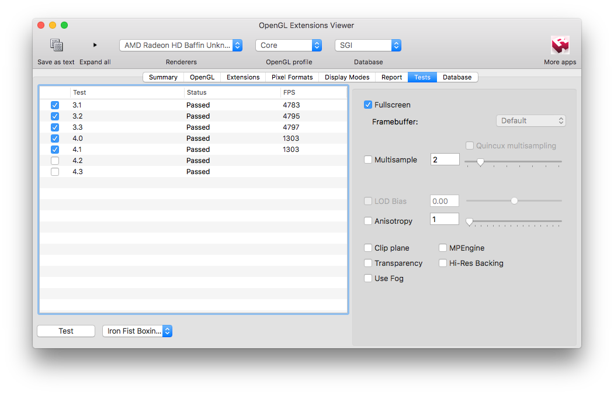This screenshot has width=614, height=395.
Task: Uncheck the 3.2 test checkbox
Action: [55, 116]
